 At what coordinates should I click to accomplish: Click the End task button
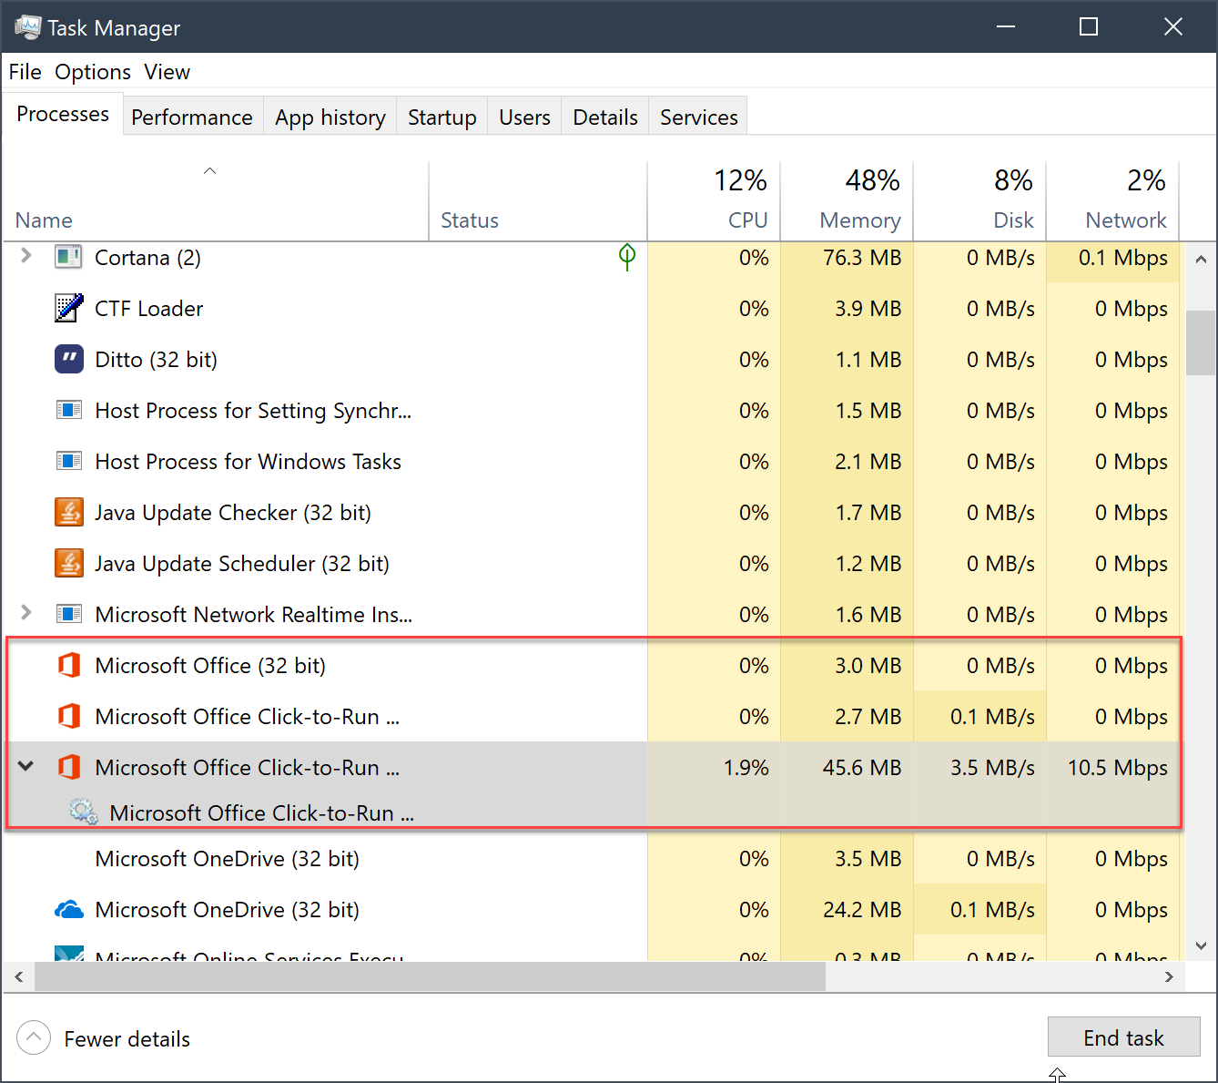pyautogui.click(x=1123, y=1037)
